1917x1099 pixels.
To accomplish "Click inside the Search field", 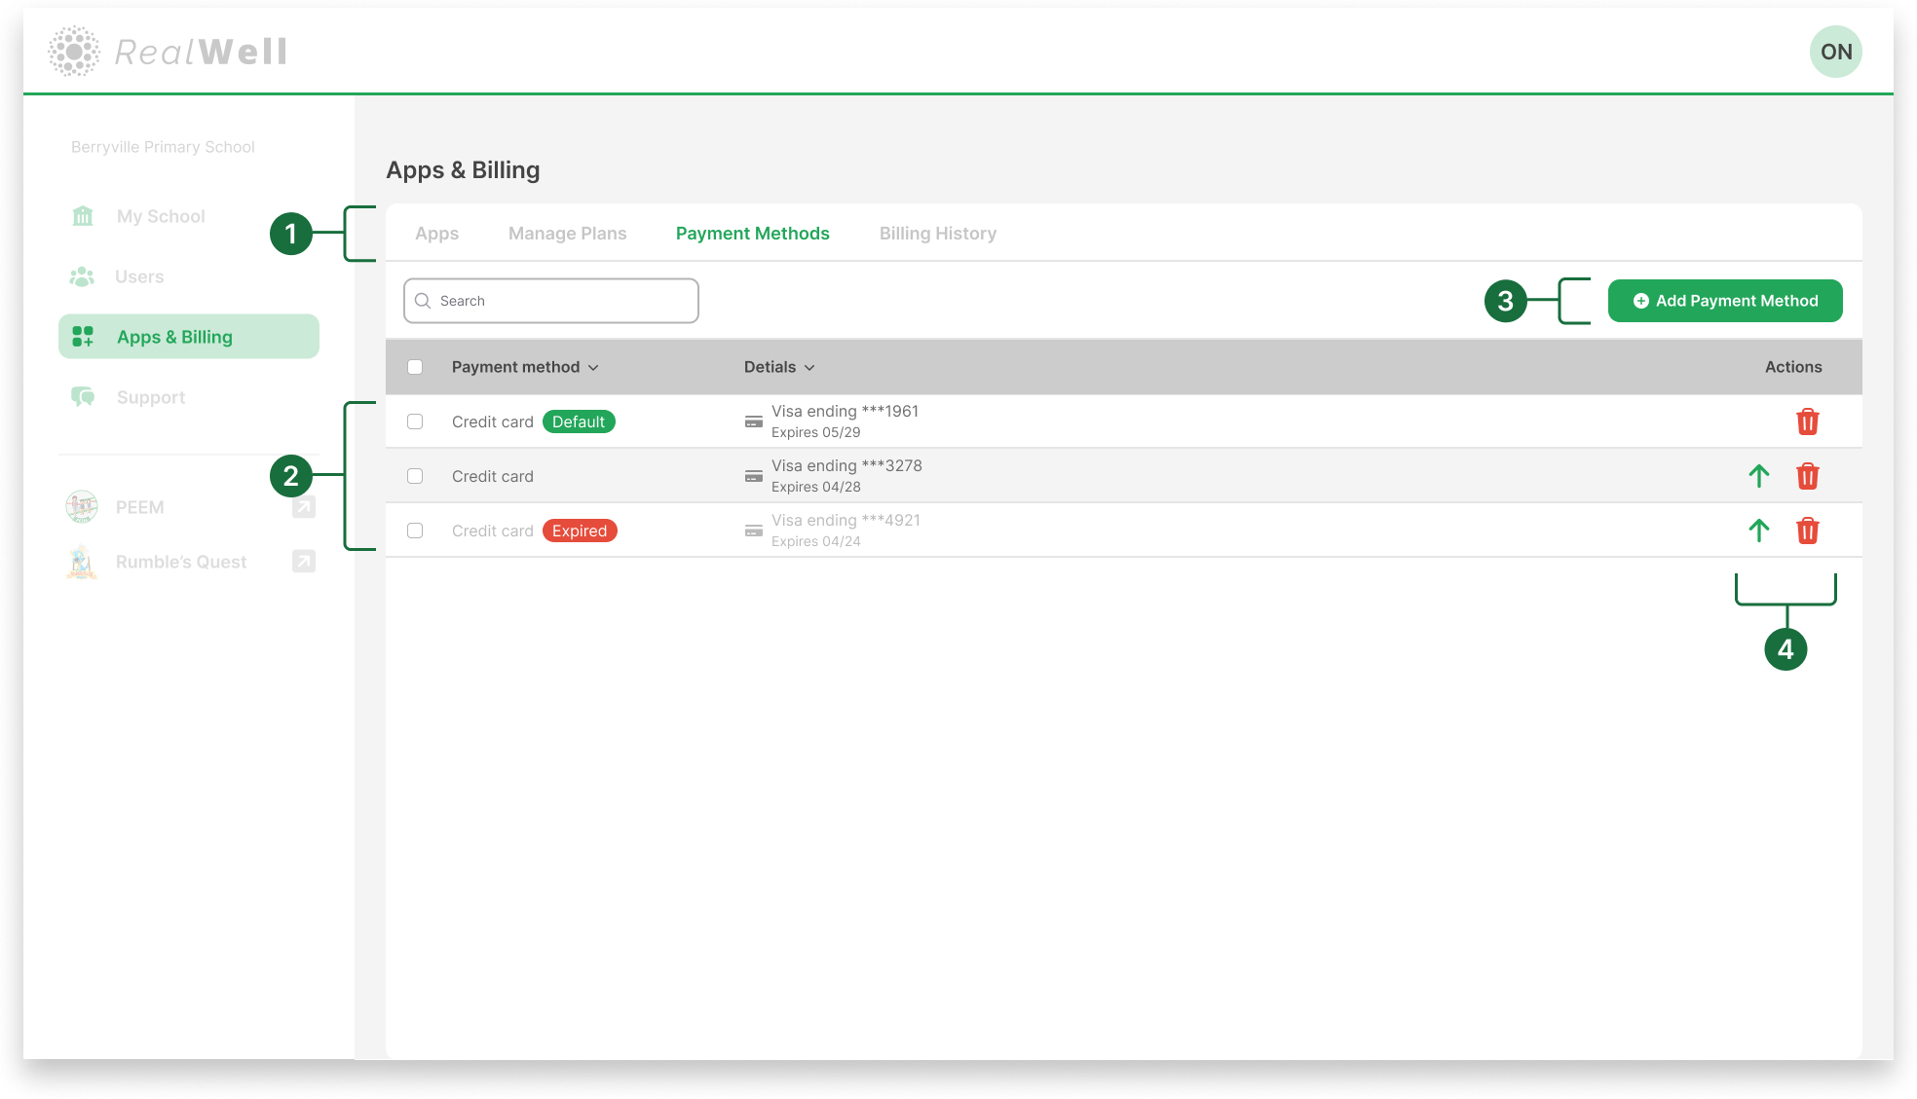I will tap(549, 300).
